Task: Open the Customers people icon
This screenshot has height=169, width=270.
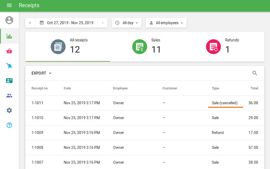Action: click(x=9, y=95)
